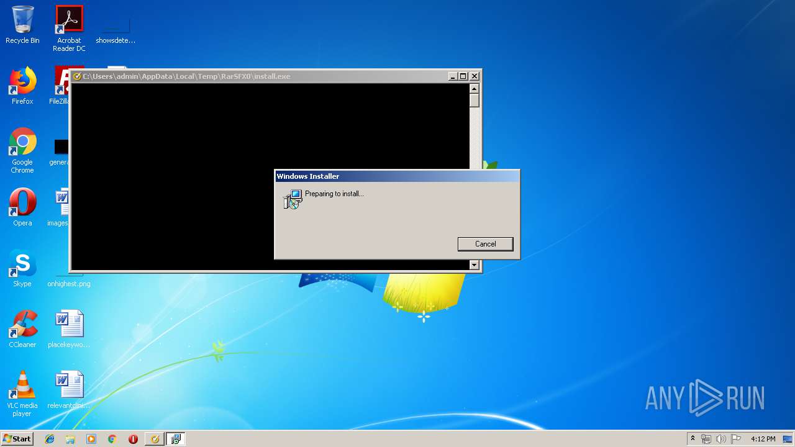Select the Opera desktop shortcut
This screenshot has height=447, width=795.
point(22,207)
